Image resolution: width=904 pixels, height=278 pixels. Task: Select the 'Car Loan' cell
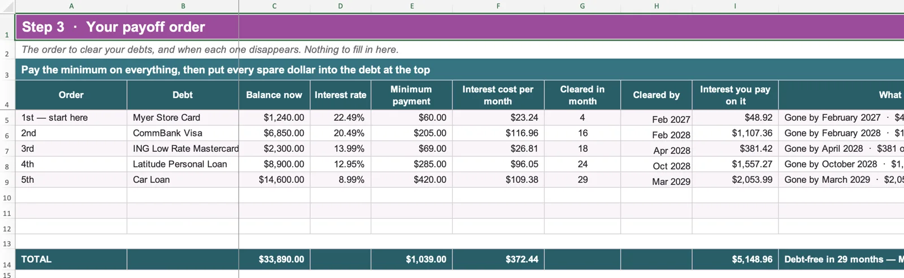pos(183,180)
